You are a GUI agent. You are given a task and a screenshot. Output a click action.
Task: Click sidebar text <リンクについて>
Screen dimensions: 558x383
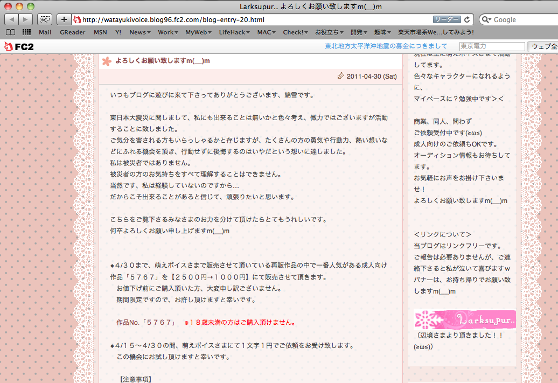click(442, 234)
